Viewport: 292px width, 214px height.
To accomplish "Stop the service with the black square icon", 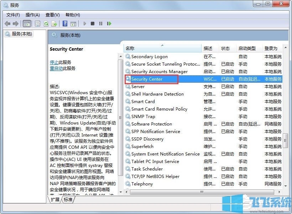I will (93, 24).
